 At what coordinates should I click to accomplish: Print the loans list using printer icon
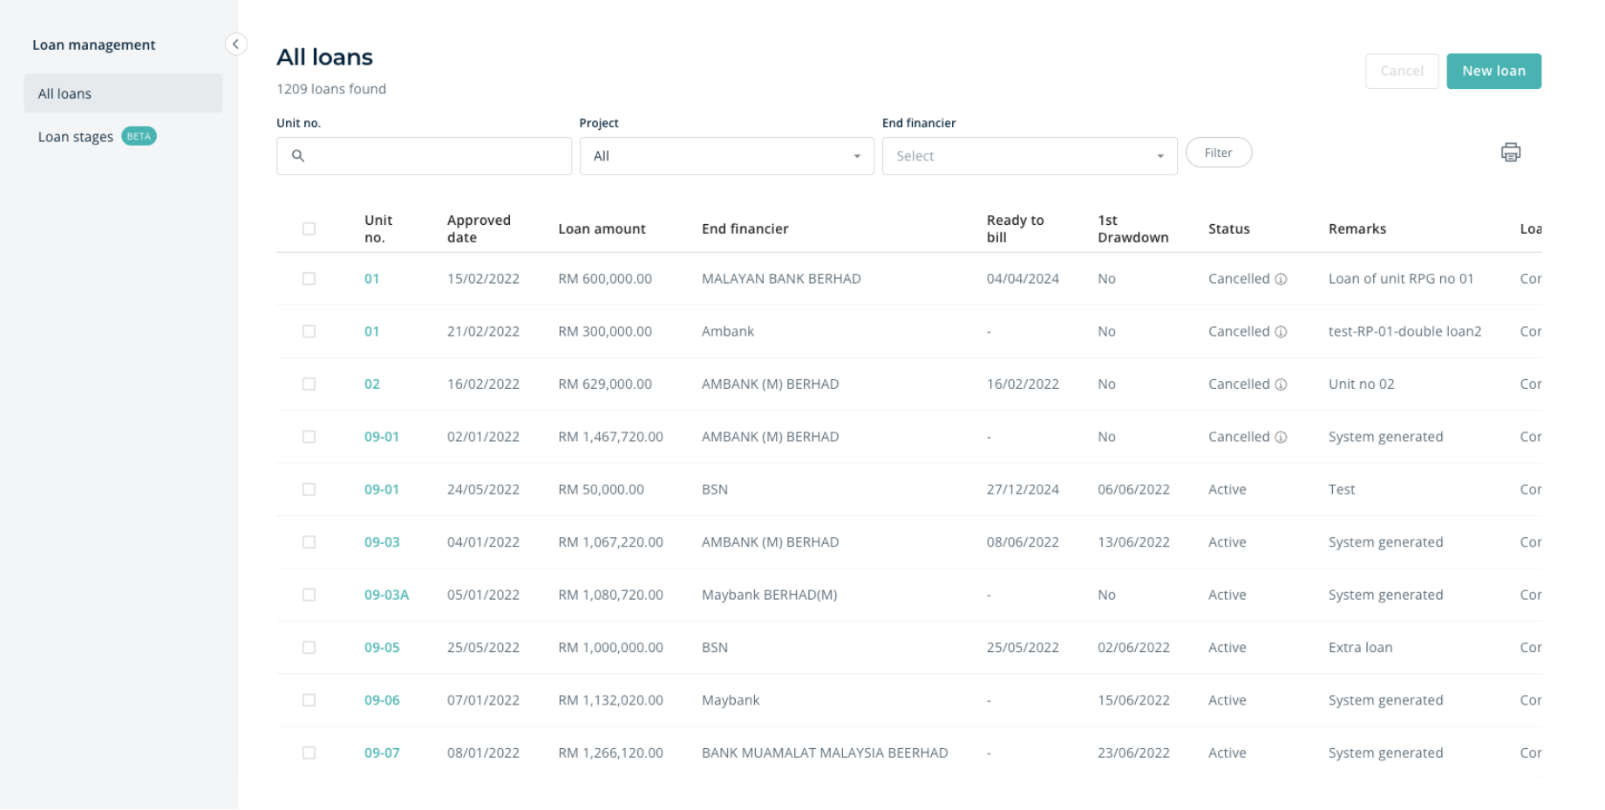(x=1510, y=153)
